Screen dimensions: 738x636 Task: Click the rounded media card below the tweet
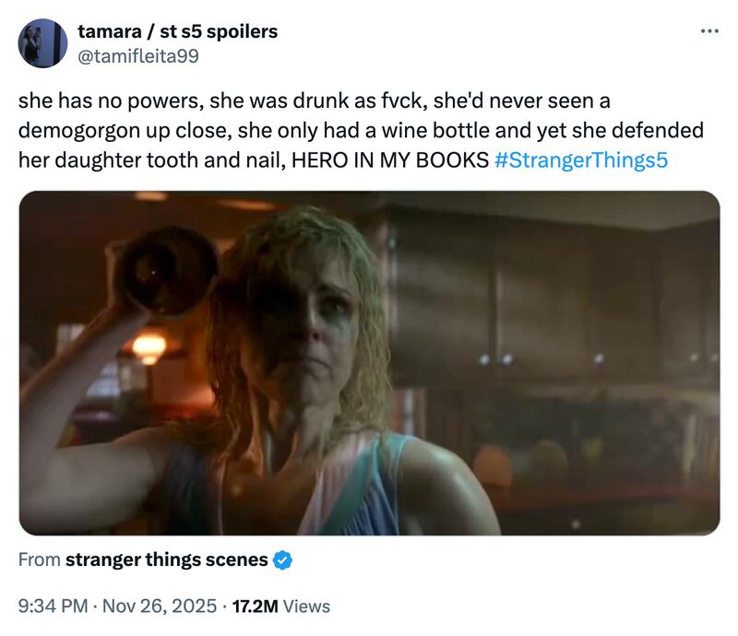369,364
